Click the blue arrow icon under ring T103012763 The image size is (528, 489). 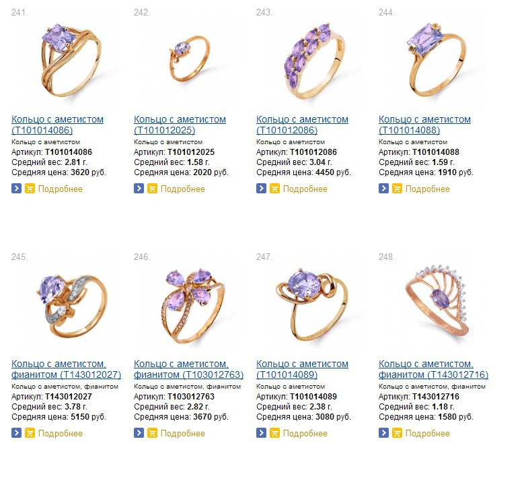pyautogui.click(x=139, y=432)
